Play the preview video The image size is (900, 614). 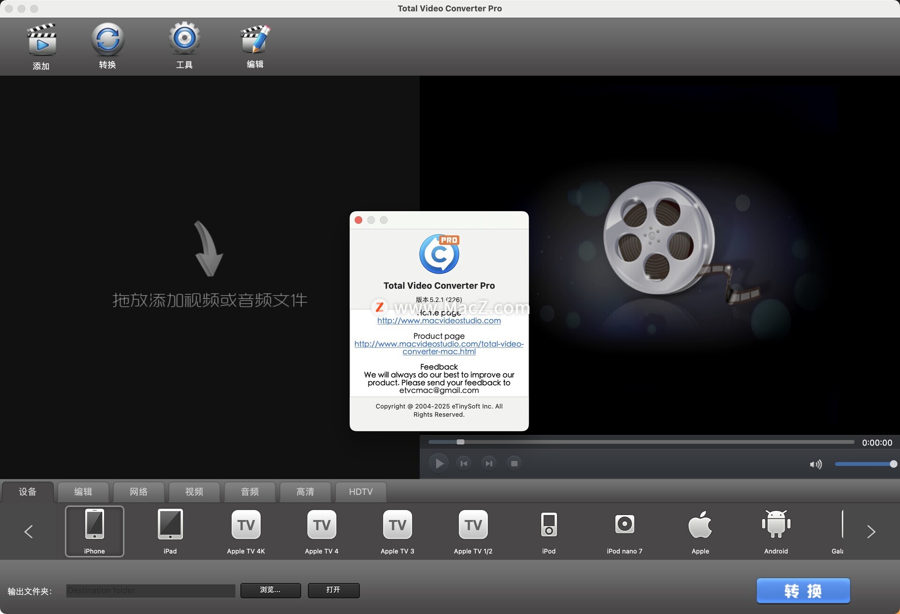pos(439,464)
